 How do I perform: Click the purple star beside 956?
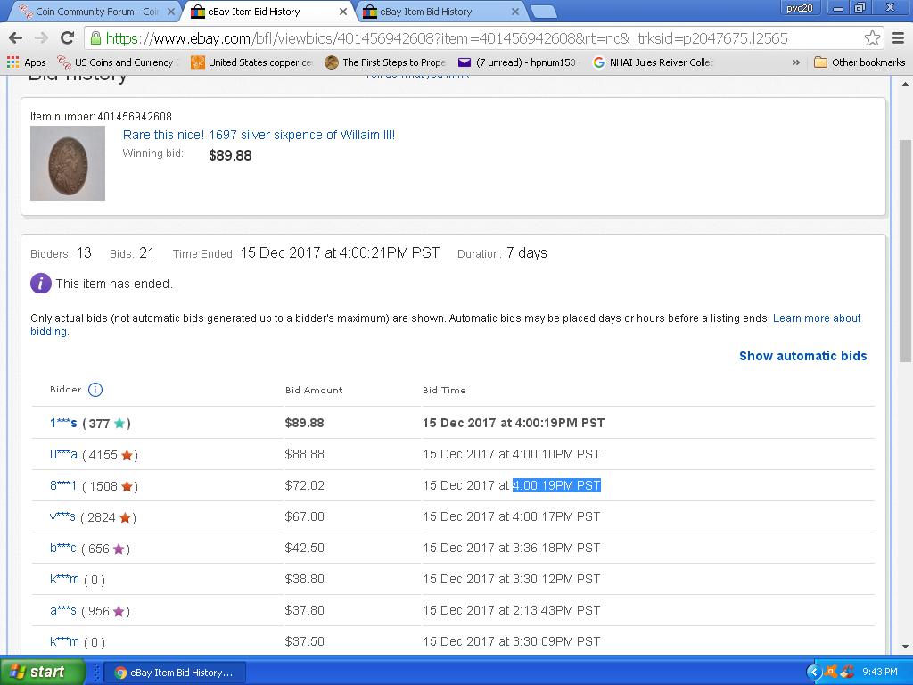pyautogui.click(x=119, y=611)
